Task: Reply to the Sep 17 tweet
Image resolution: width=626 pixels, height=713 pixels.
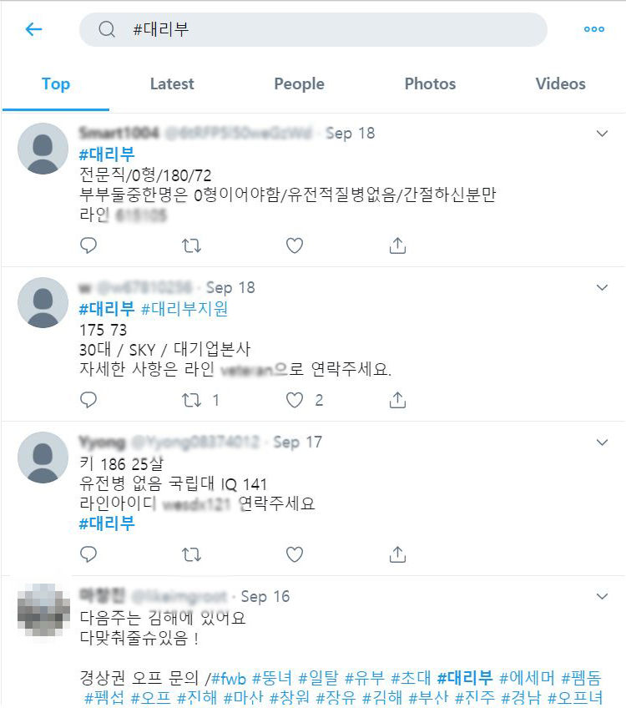Action: point(88,554)
